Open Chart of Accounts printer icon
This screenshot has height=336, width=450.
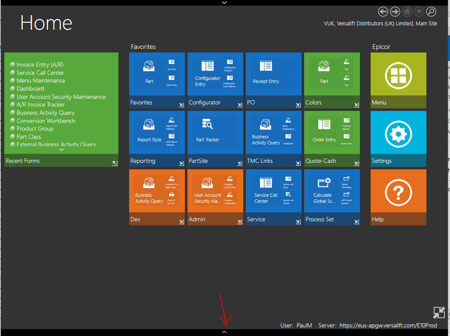[x=172, y=198]
